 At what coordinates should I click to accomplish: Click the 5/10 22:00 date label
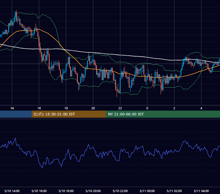point(120,191)
